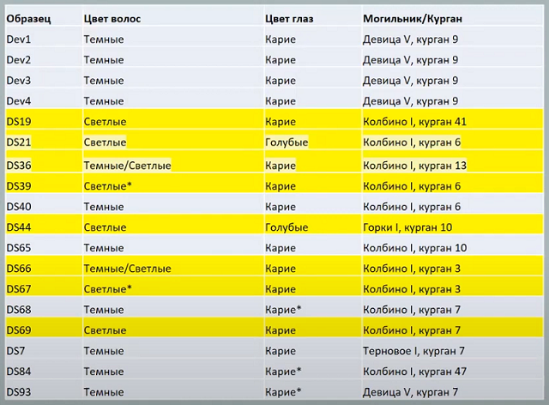Select the DS21 sample cell
The image size is (549, 405).
19,142
